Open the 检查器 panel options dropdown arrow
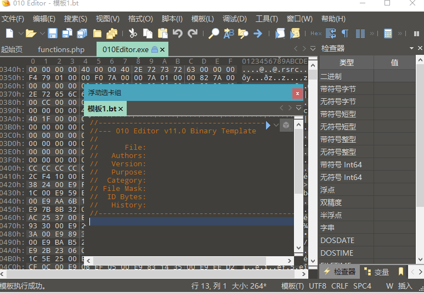This screenshot has width=424, height=293. pos(411,48)
